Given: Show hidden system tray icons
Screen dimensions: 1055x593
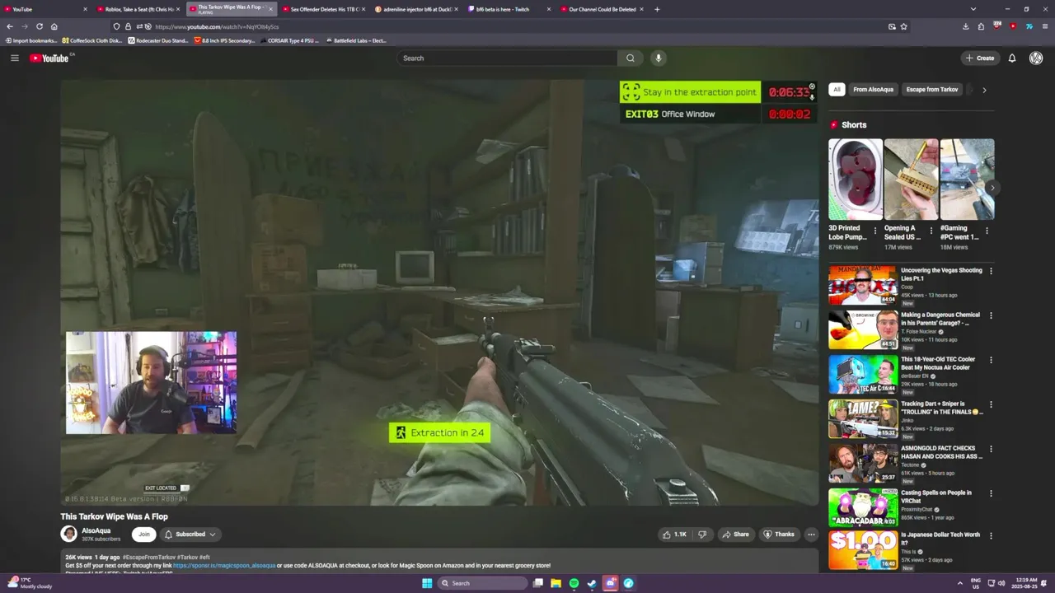Looking at the screenshot, I should [x=960, y=583].
